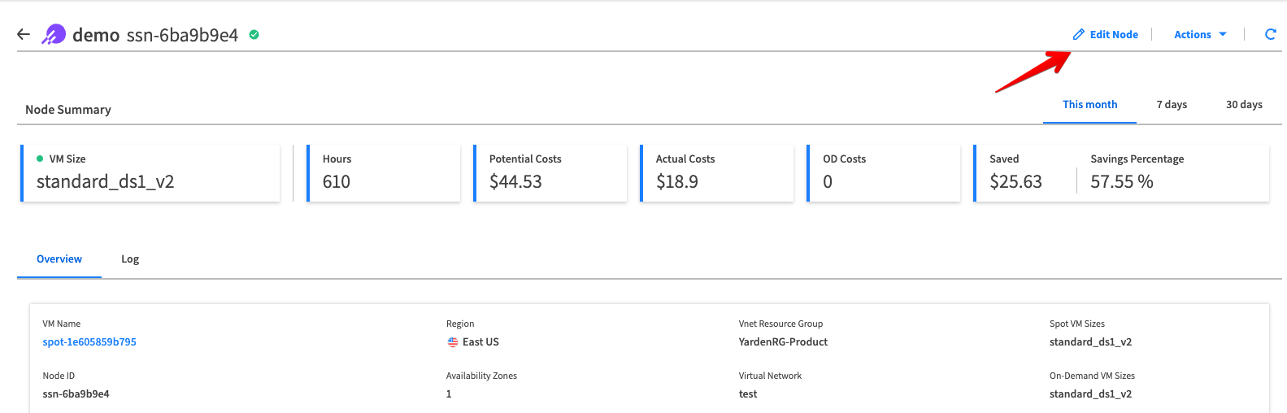Switch to the 30 days range
This screenshot has height=413, width=1287.
point(1244,105)
